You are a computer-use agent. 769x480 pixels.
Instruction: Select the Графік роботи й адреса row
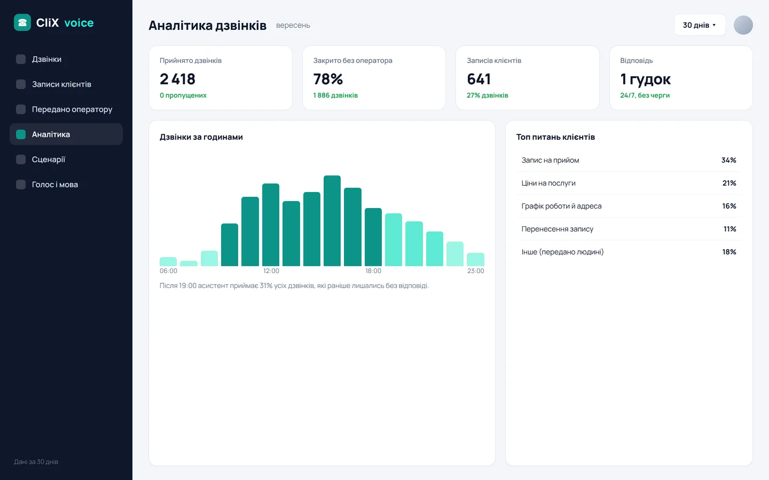click(629, 206)
